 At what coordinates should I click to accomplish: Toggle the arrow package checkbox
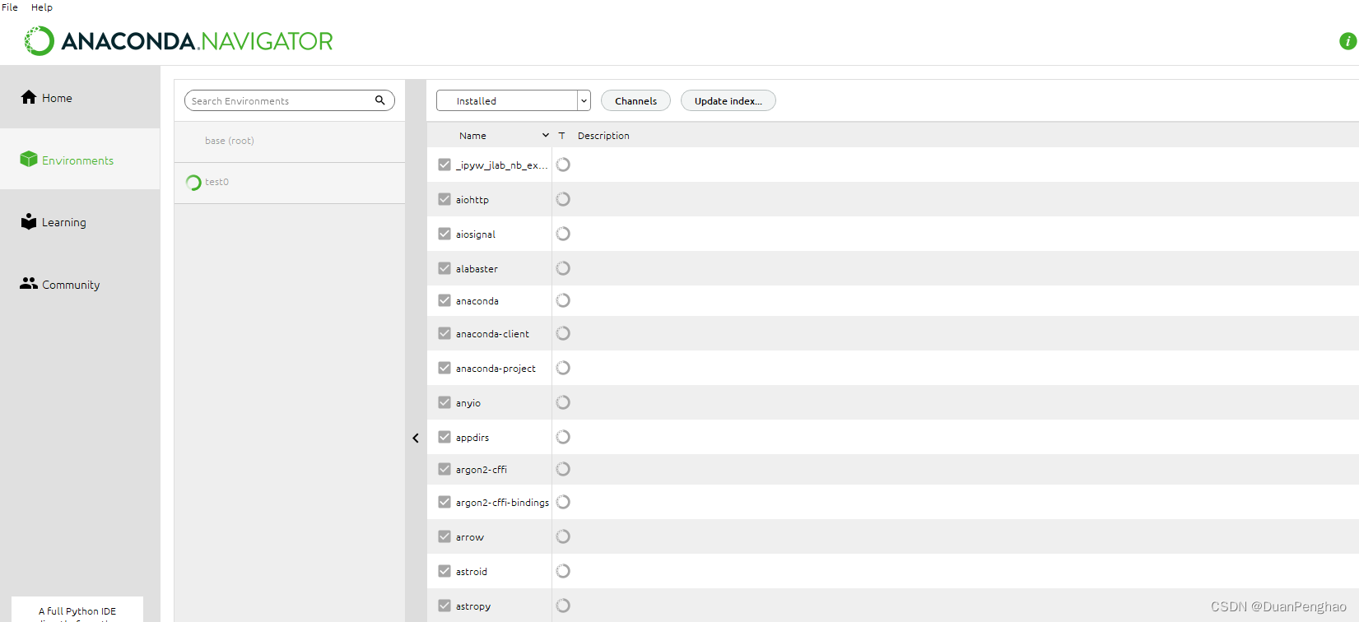(x=444, y=536)
